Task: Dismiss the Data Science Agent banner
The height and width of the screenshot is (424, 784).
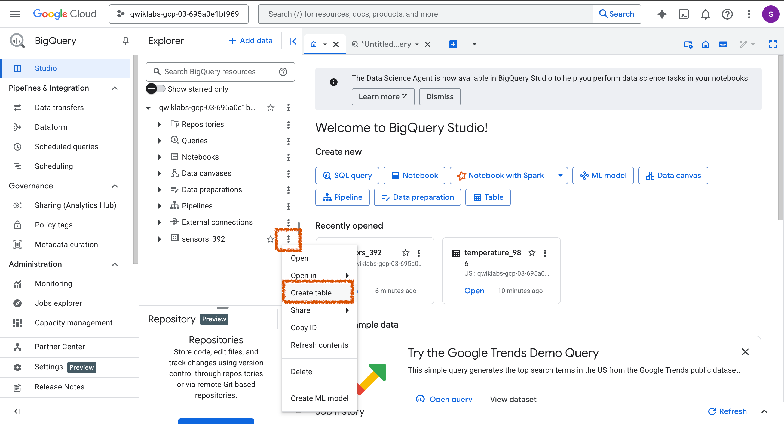Action: 439,97
